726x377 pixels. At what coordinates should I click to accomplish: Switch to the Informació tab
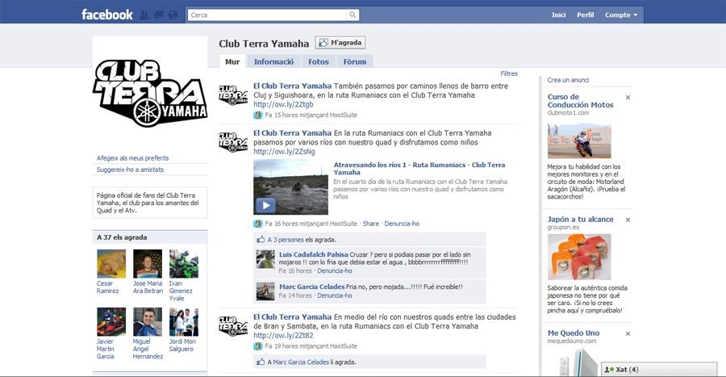[x=273, y=61]
